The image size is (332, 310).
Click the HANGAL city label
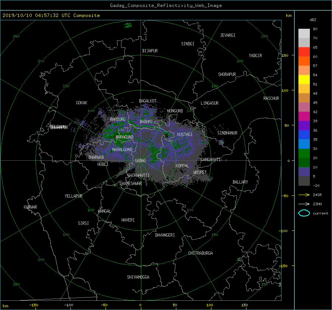[104, 211]
